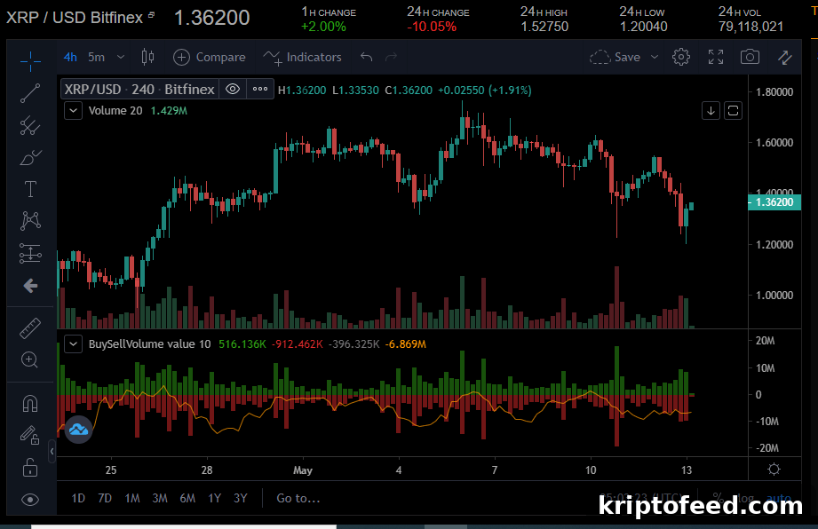Click the Volume 20 indicator label

tap(115, 110)
